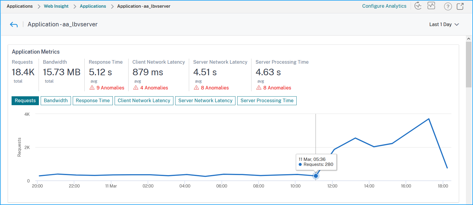The width and height of the screenshot is (473, 205).
Task: Click warning triangle beside 9 Anomalies
Action: pyautogui.click(x=92, y=88)
